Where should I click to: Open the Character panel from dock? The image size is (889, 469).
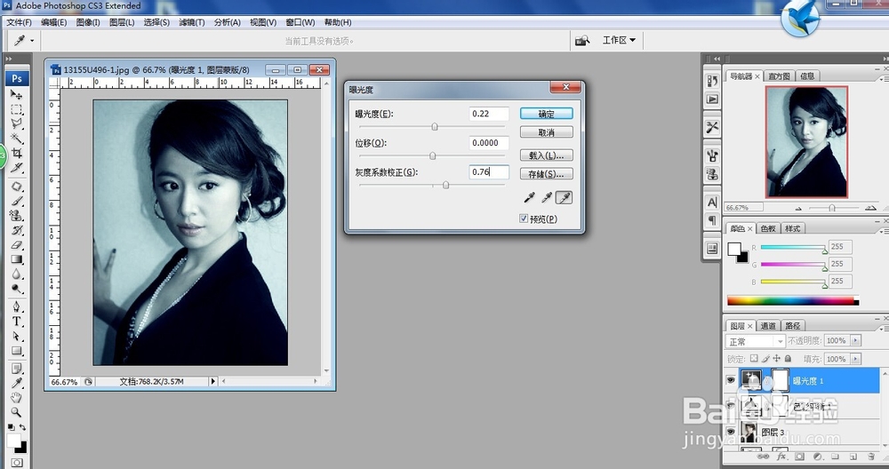pyautogui.click(x=712, y=203)
